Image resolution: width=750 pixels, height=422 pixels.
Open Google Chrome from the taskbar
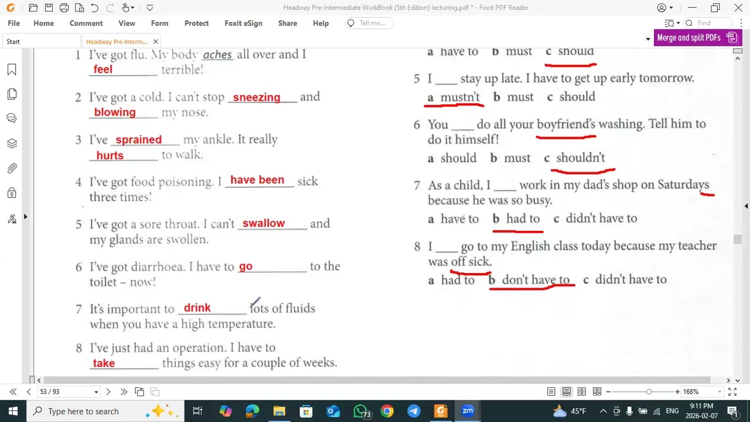click(387, 411)
